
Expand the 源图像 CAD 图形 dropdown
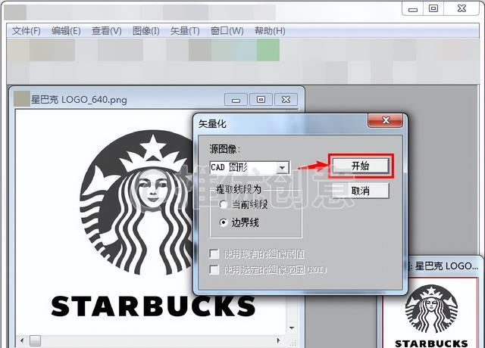[282, 168]
